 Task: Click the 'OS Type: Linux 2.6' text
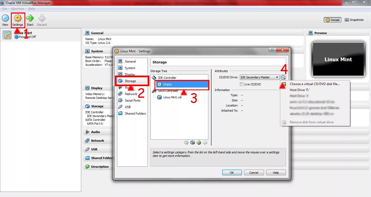coord(98,43)
